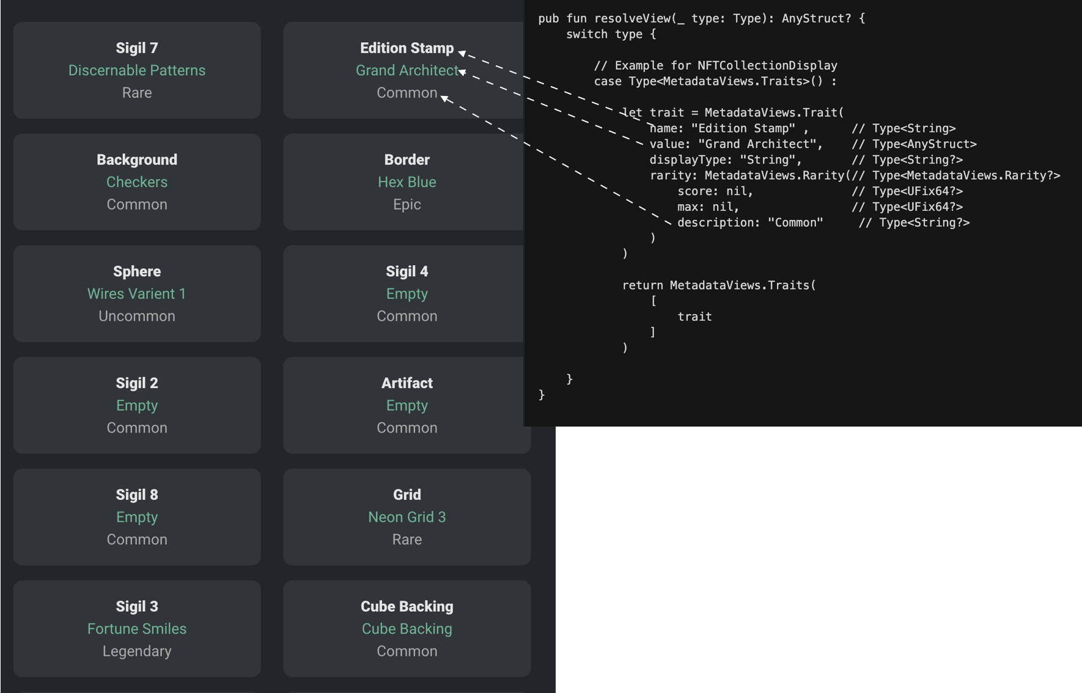Click the Fortune Smiles value text
1082x693 pixels.
(137, 629)
